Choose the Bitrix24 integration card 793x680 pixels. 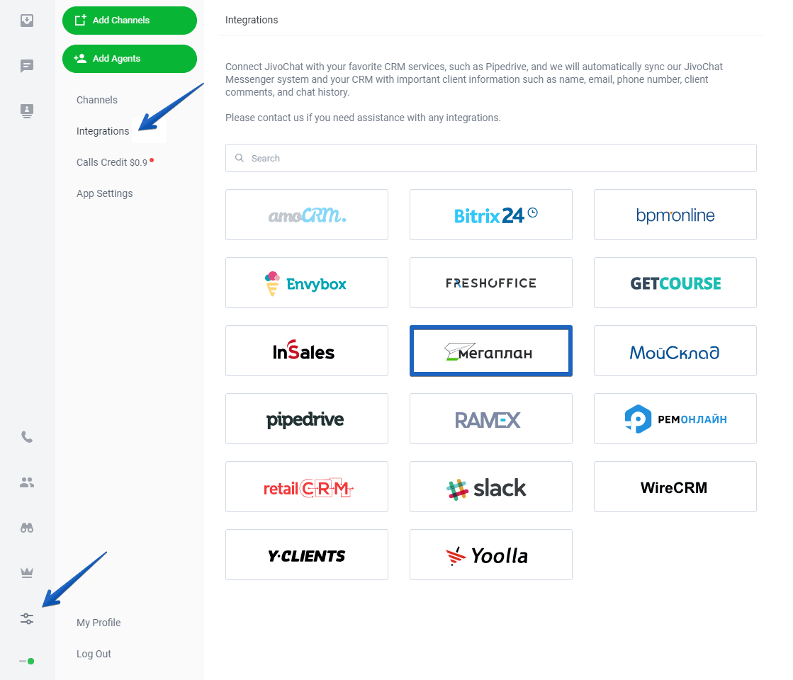pos(490,215)
